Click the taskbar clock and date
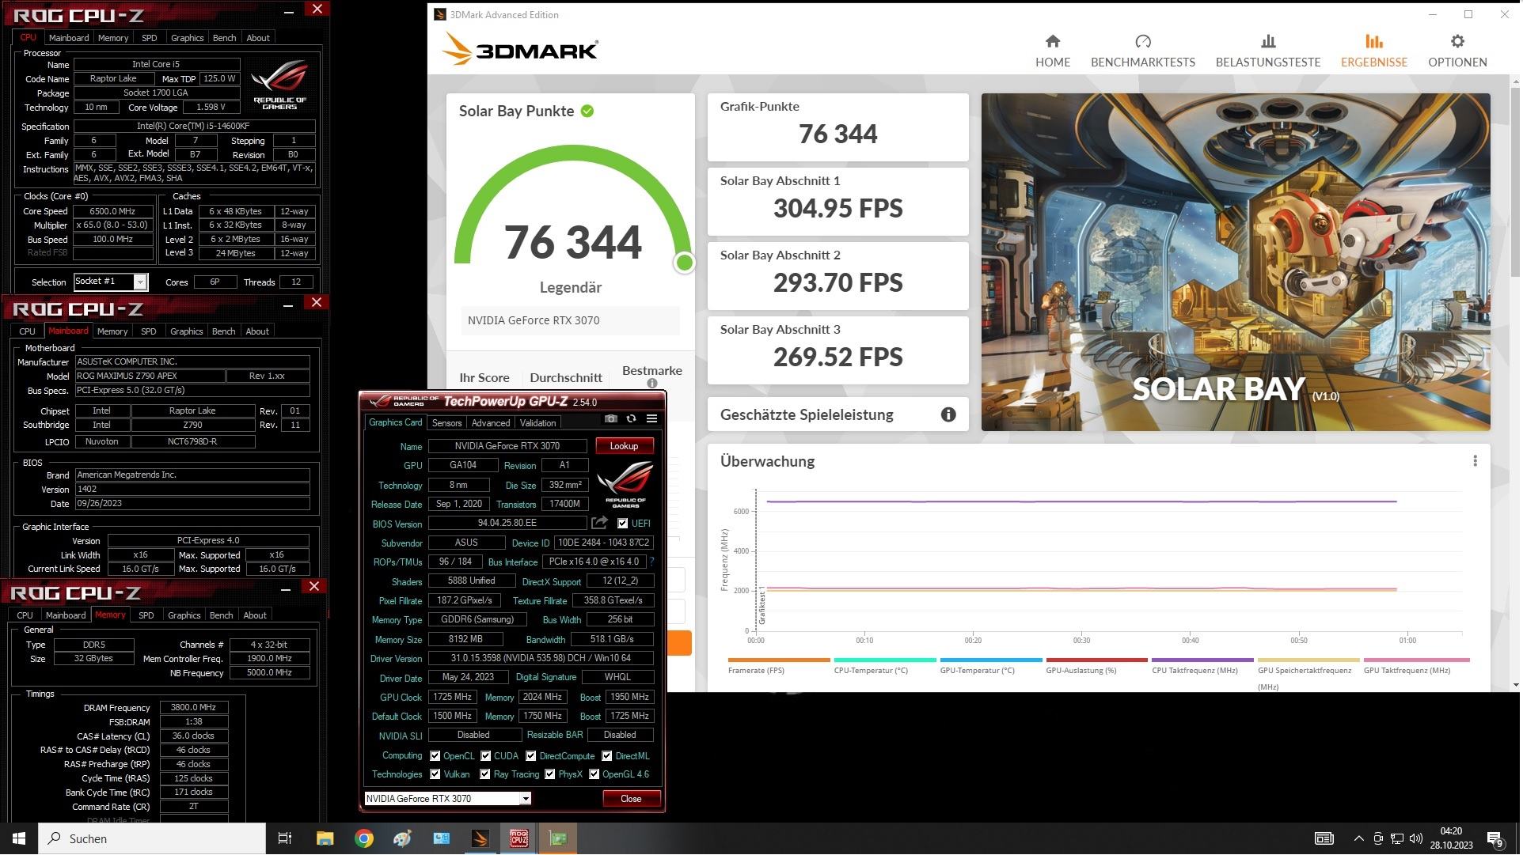The height and width of the screenshot is (855, 1523). click(1453, 839)
